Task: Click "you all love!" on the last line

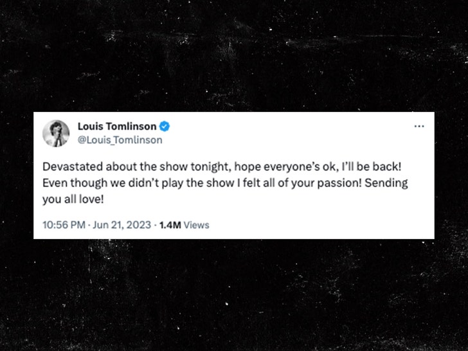Action: point(71,201)
